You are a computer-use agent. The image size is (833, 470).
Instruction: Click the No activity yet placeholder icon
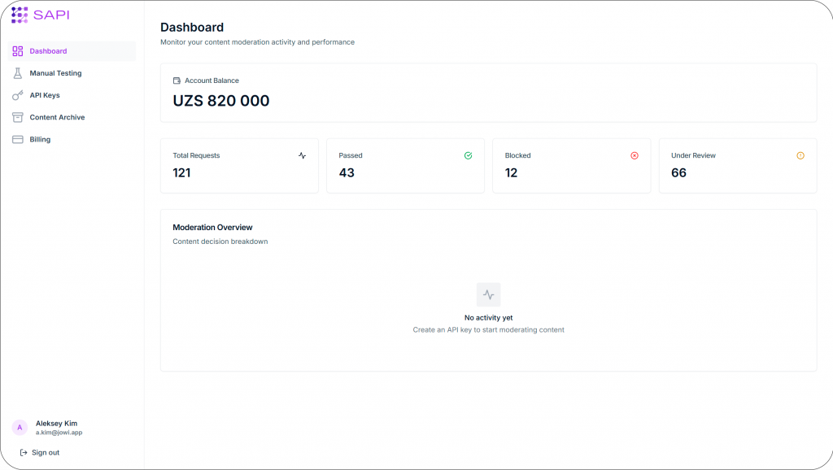488,294
